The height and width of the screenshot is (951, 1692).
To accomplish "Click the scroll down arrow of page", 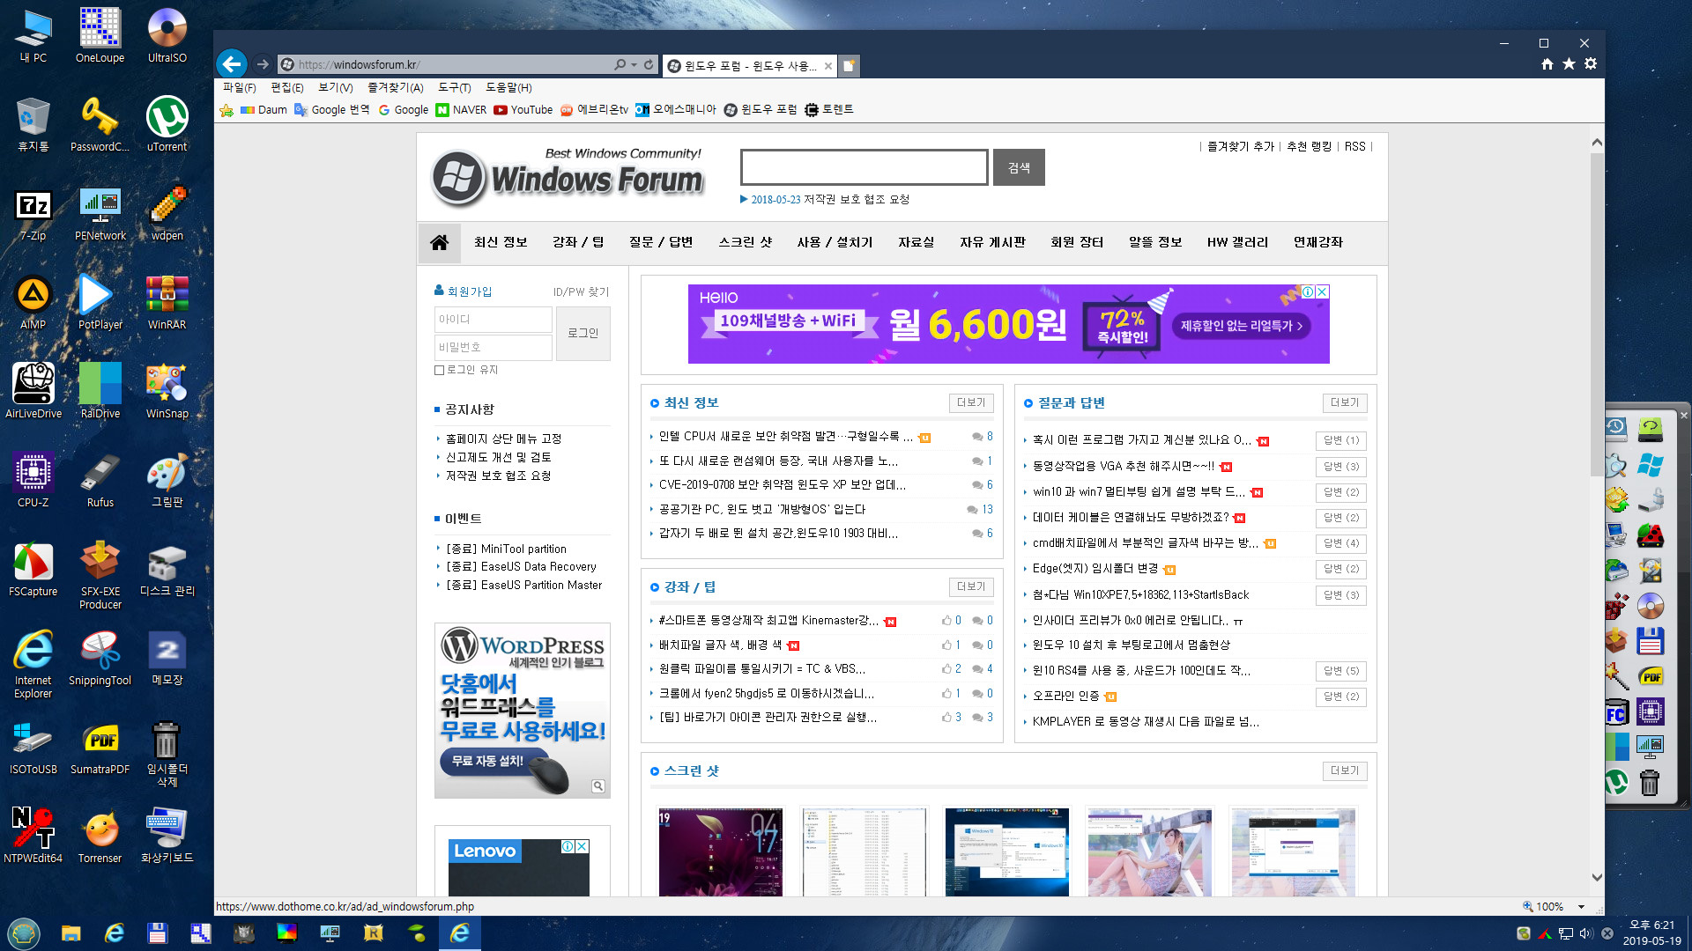I will tap(1597, 877).
